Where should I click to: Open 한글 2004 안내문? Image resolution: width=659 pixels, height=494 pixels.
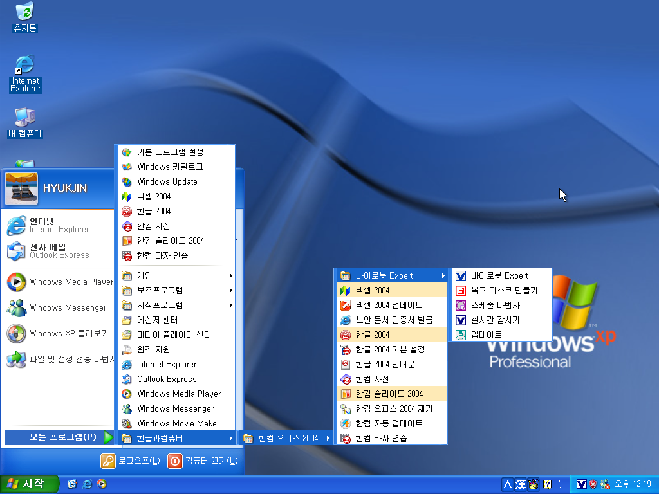392,364
